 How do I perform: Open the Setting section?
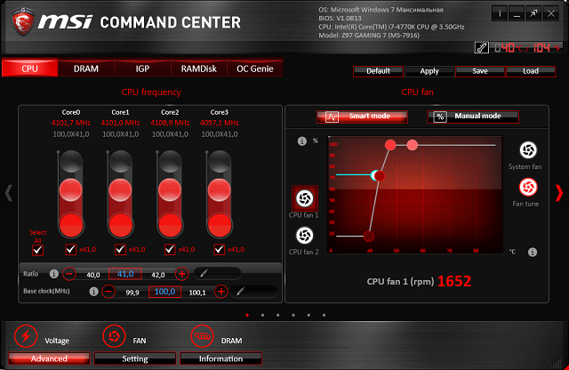click(x=135, y=358)
